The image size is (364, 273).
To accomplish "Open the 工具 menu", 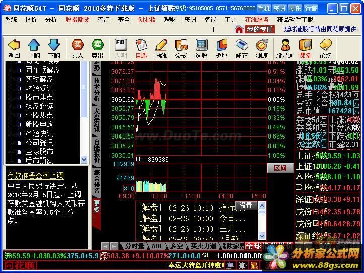I will click(x=230, y=20).
